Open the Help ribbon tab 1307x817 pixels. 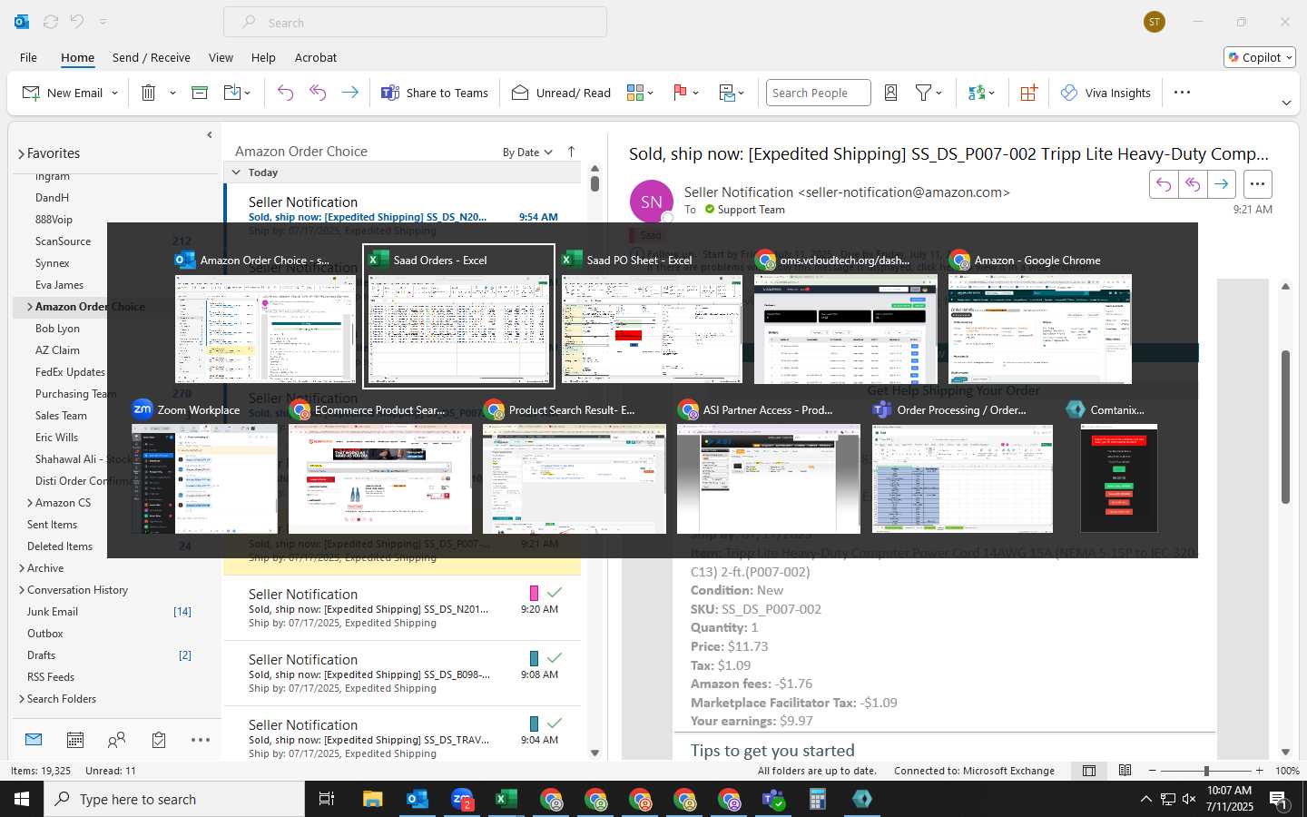click(x=263, y=57)
